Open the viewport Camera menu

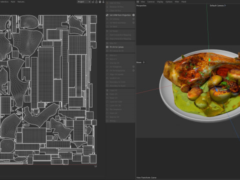click(151, 2)
